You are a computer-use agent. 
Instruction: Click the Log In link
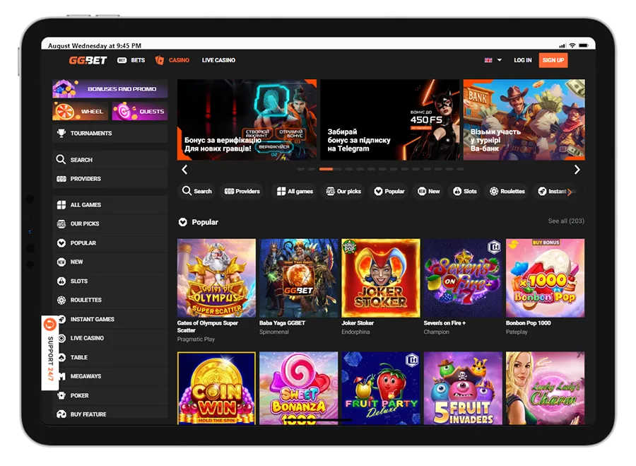pos(522,60)
